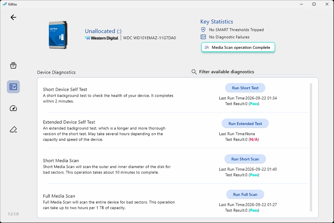The height and width of the screenshot is (223, 334).
Task: Click Pass result under Run Full Scan
Action: pyautogui.click(x=254, y=210)
